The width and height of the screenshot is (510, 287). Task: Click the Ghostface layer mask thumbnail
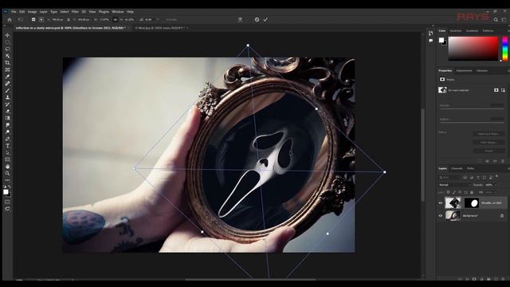(x=471, y=202)
